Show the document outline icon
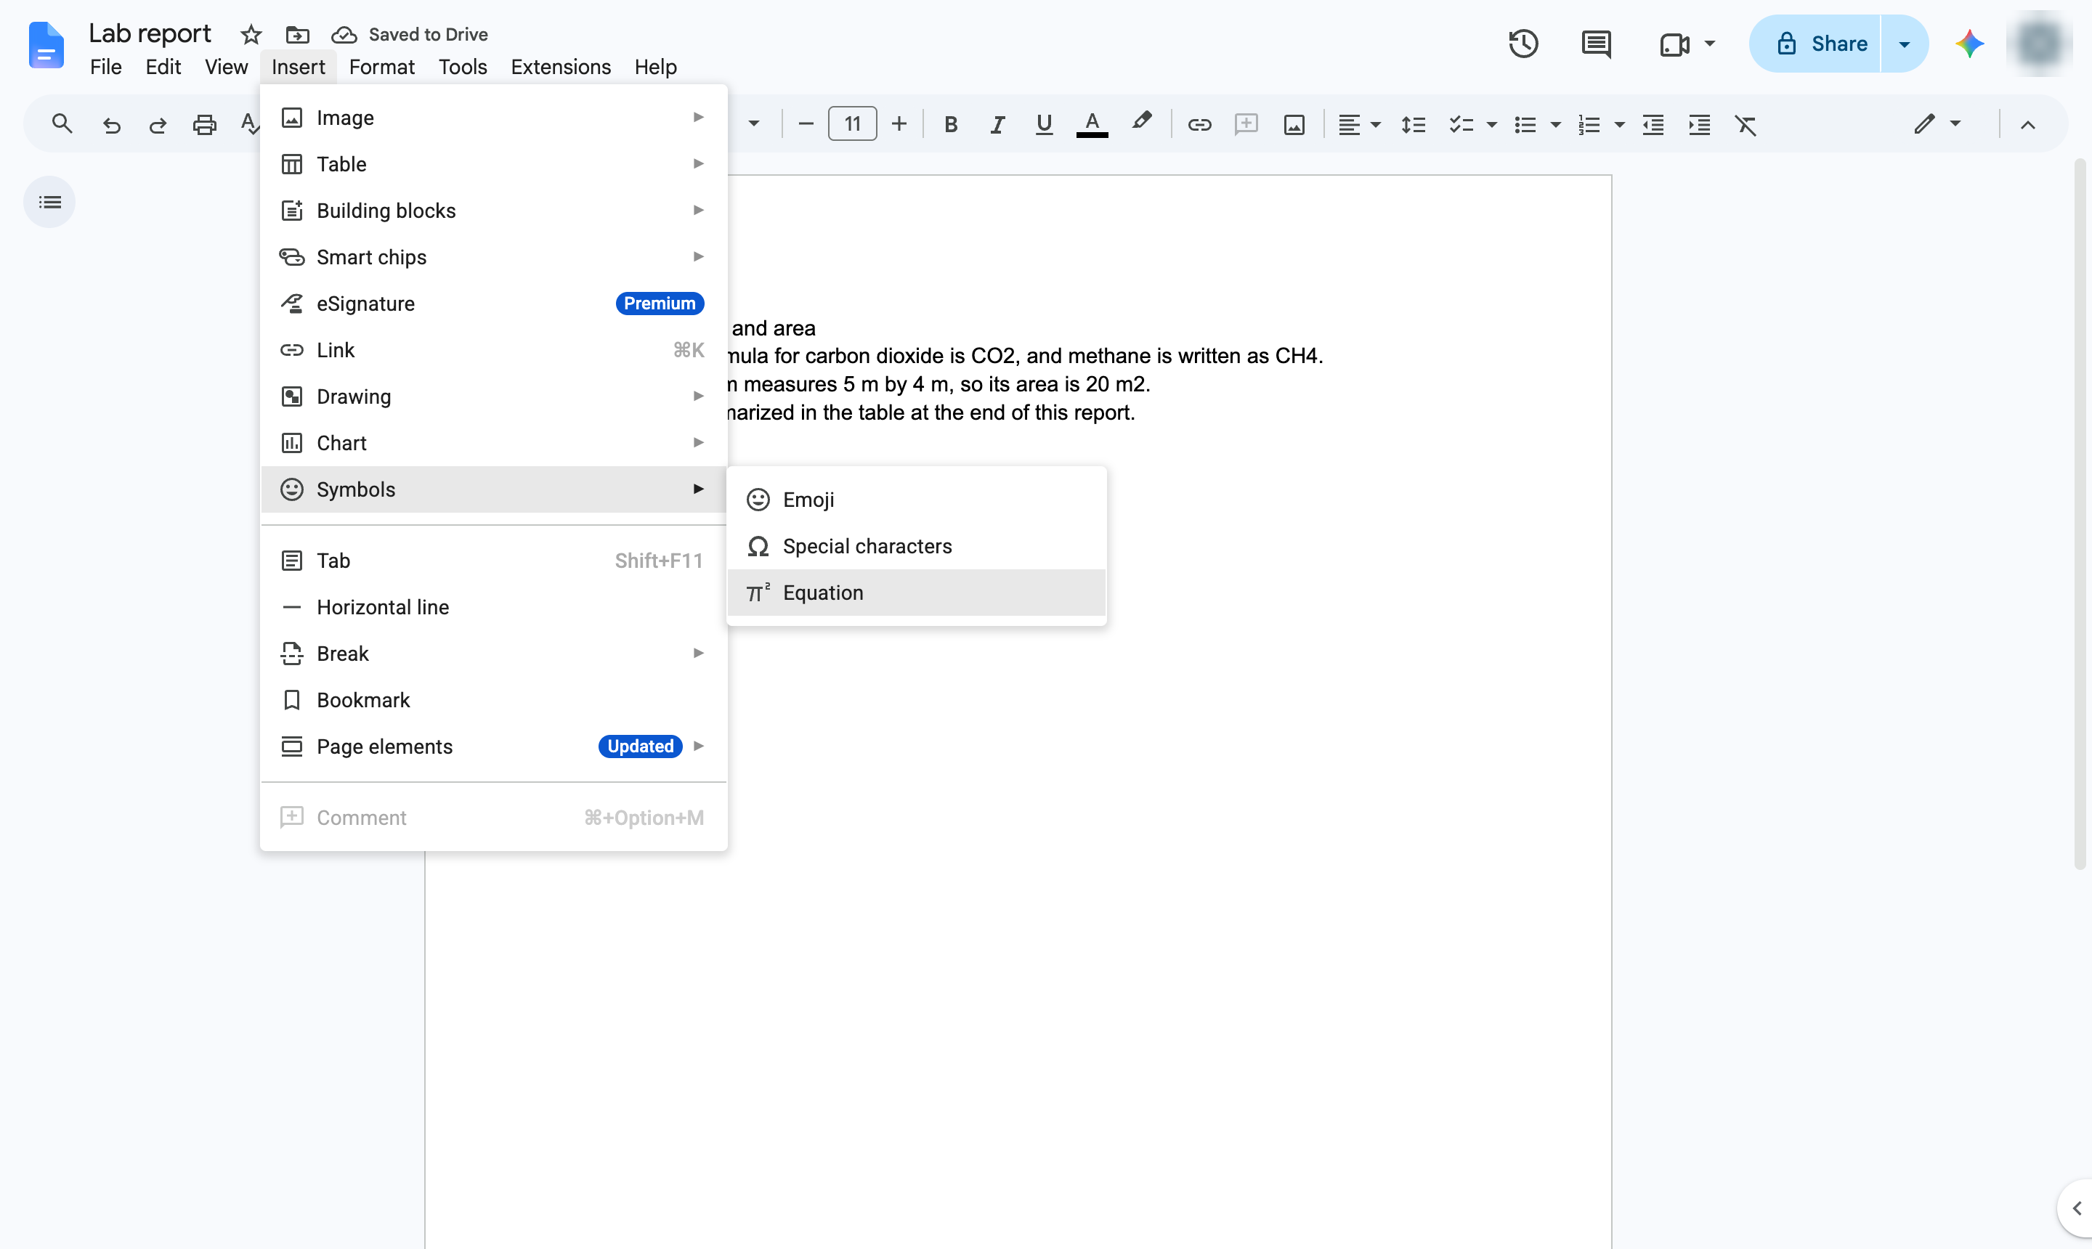Viewport: 2092px width, 1249px height. [x=49, y=202]
